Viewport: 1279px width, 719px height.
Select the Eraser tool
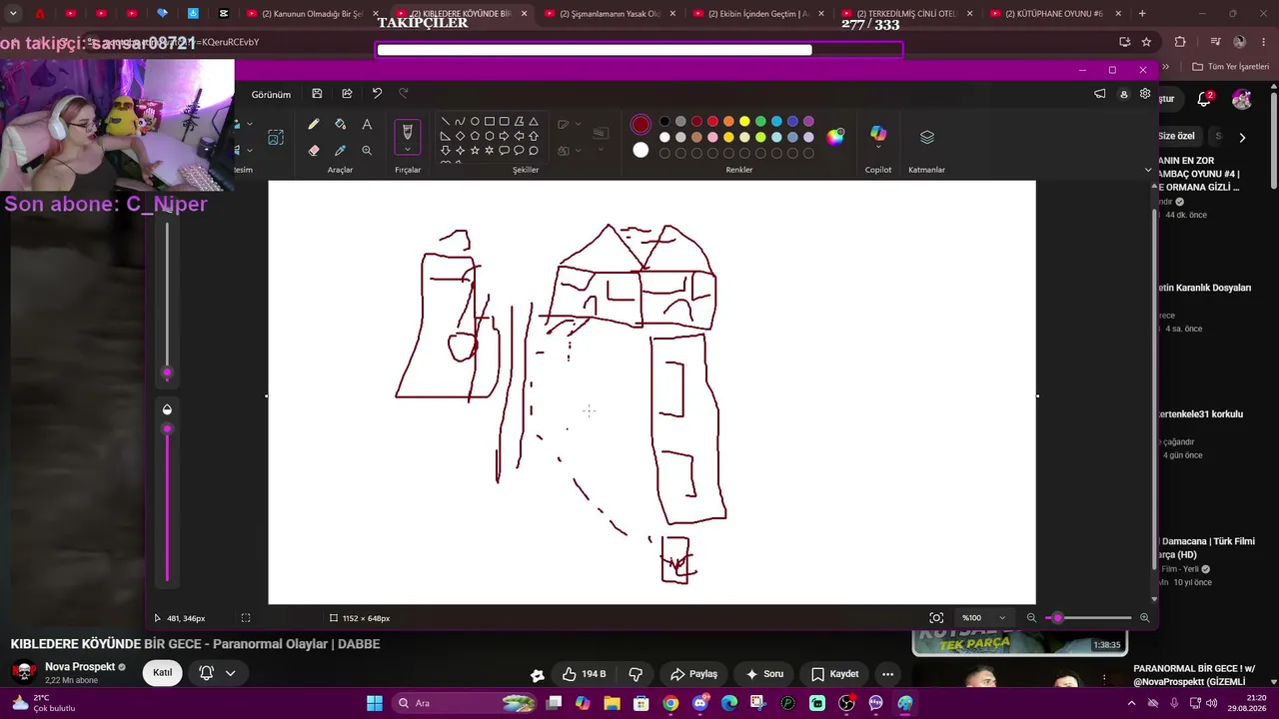tap(313, 151)
